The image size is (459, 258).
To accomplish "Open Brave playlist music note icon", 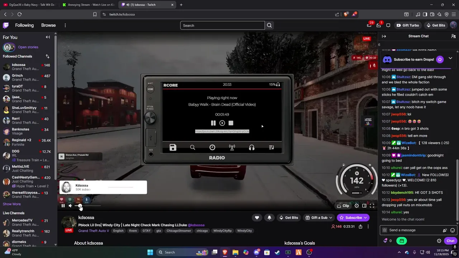I will click(418, 14).
